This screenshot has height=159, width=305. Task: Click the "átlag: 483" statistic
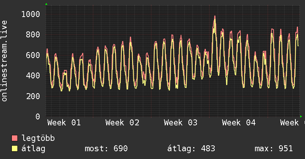tap(191, 149)
